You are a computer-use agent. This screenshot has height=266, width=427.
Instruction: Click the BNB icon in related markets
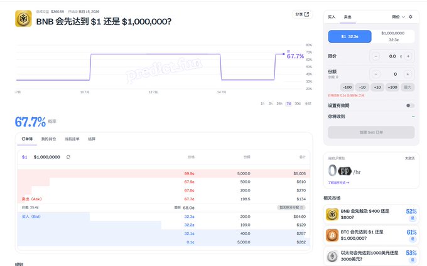(332, 215)
